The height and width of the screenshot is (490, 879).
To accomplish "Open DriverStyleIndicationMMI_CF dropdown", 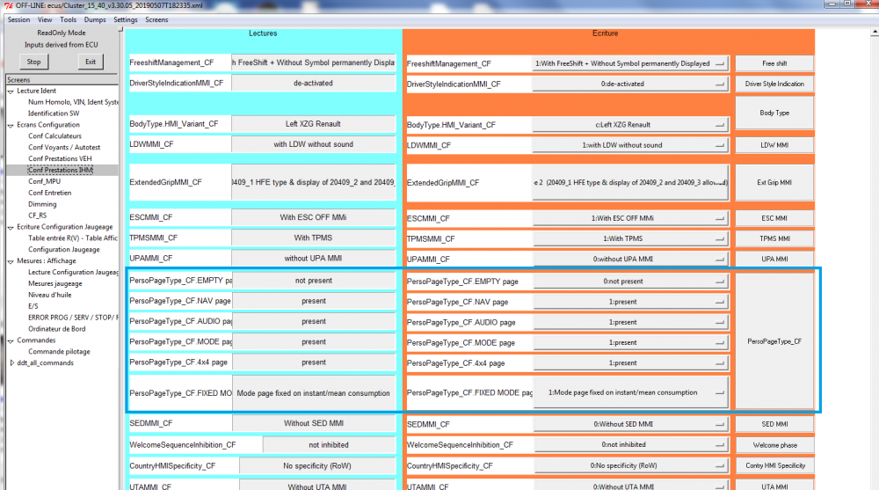I will pyautogui.click(x=630, y=84).
